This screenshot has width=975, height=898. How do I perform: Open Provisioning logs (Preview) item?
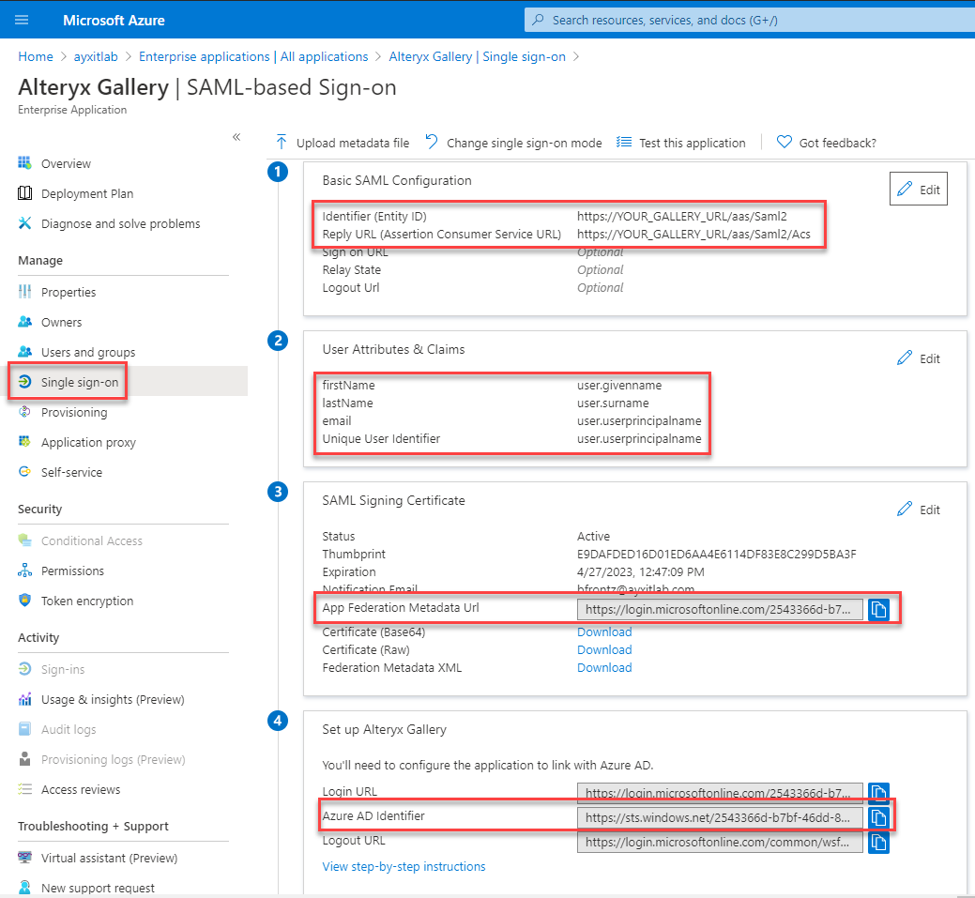(114, 760)
